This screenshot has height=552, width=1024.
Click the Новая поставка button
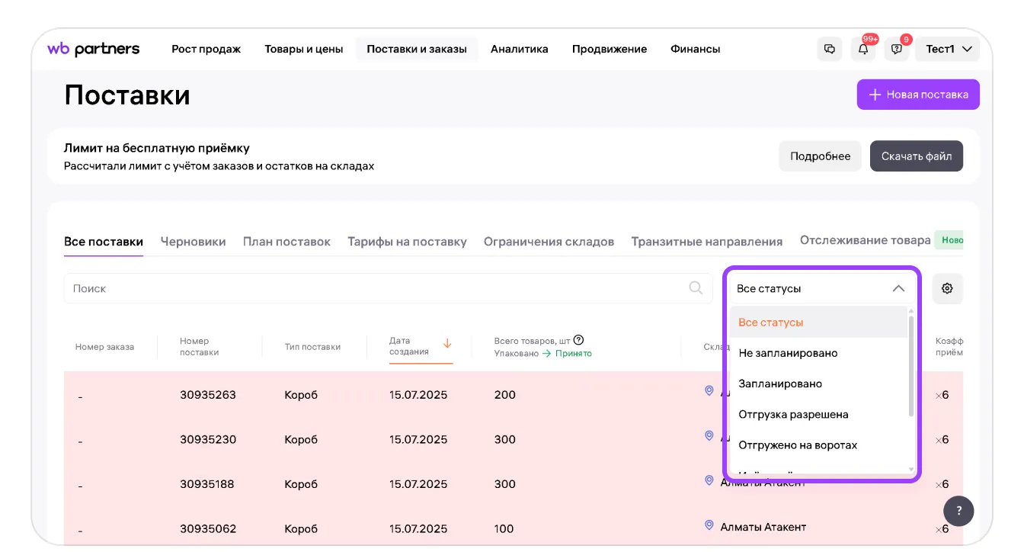918,95
